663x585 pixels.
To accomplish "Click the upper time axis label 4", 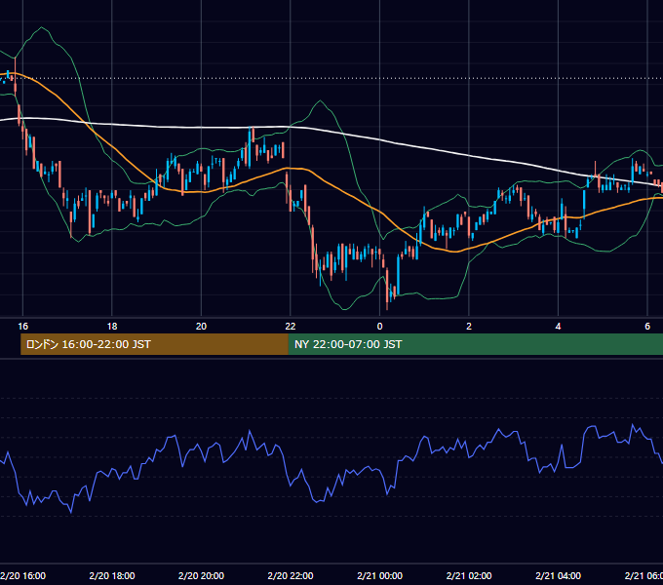I will [x=558, y=326].
